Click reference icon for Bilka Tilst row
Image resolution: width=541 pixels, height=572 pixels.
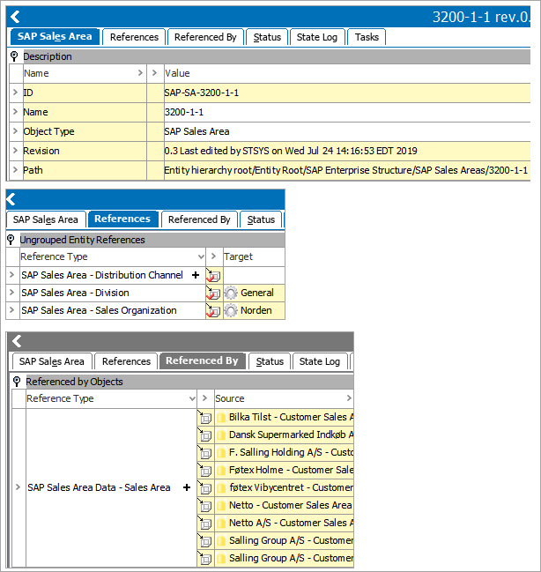tap(204, 417)
